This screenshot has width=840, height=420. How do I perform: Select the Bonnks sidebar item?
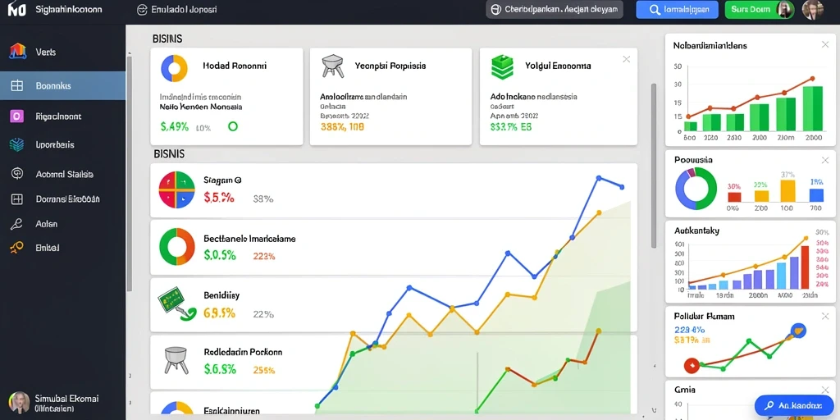coord(62,85)
